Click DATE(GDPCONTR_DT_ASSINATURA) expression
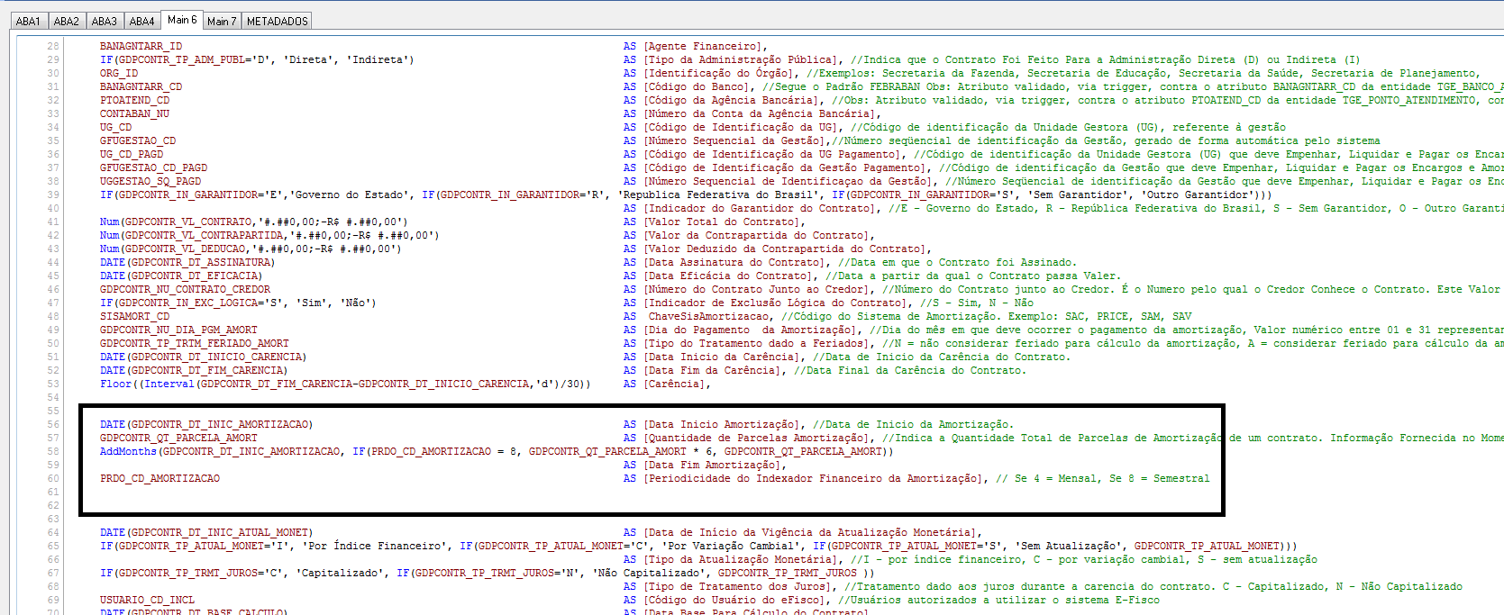This screenshot has height=615, width=1504. 187,262
